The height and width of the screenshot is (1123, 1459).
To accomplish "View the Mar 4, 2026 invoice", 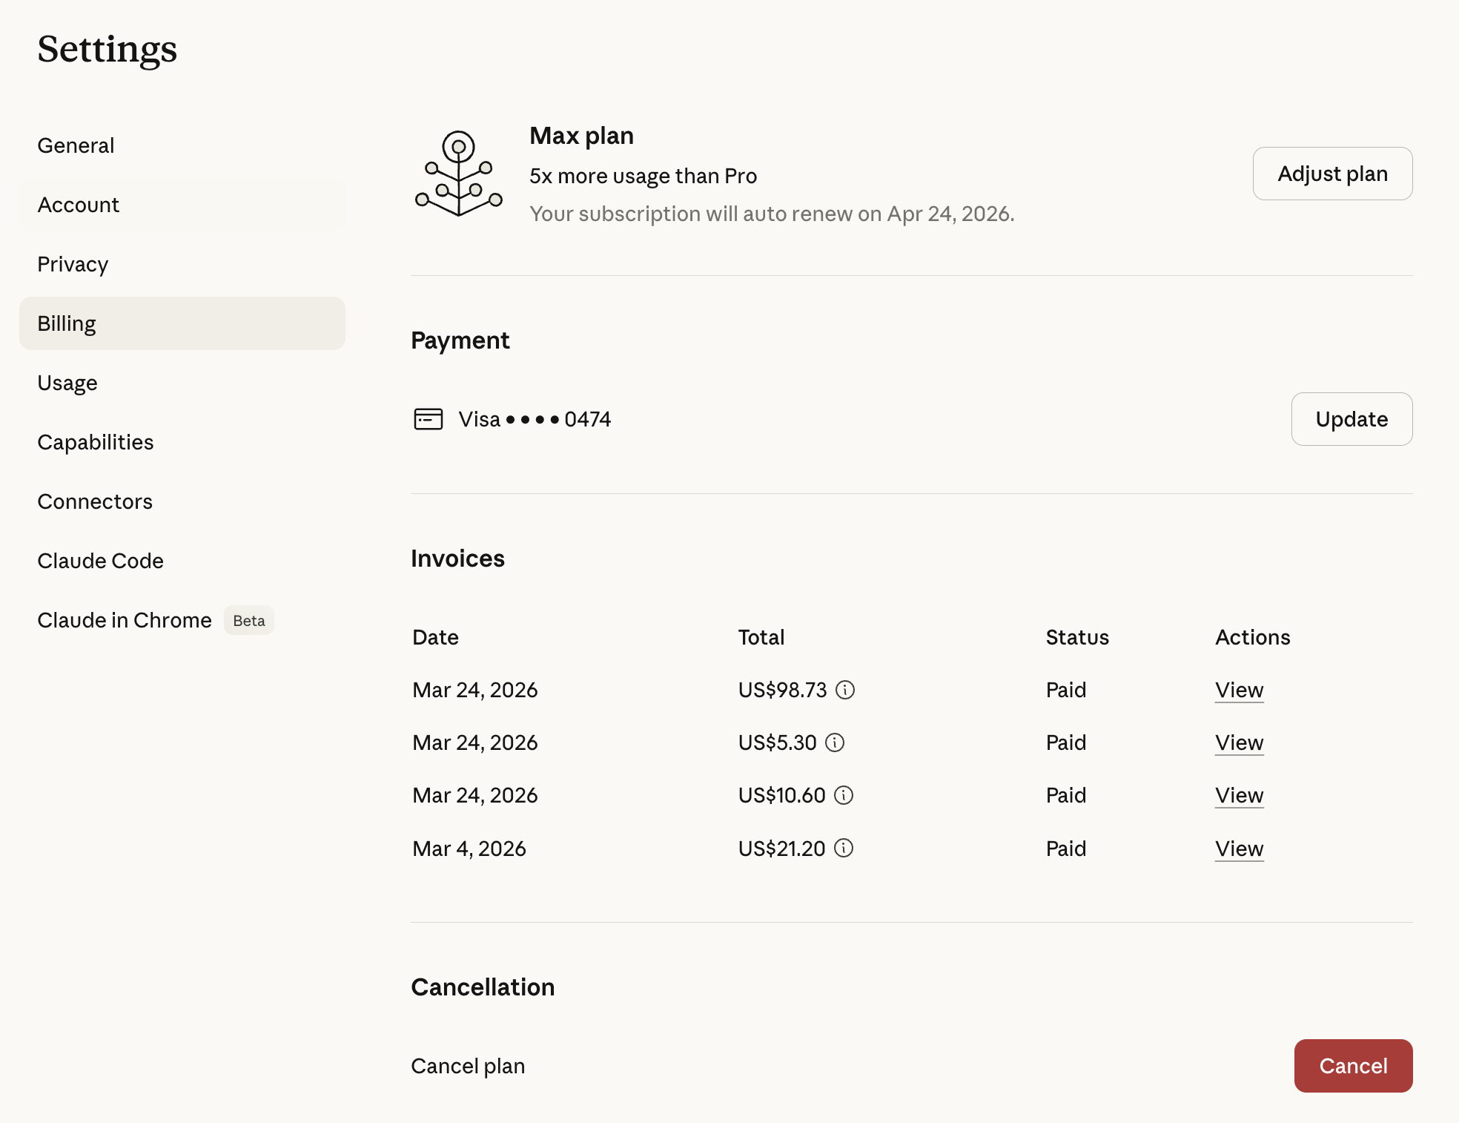I will (1239, 849).
